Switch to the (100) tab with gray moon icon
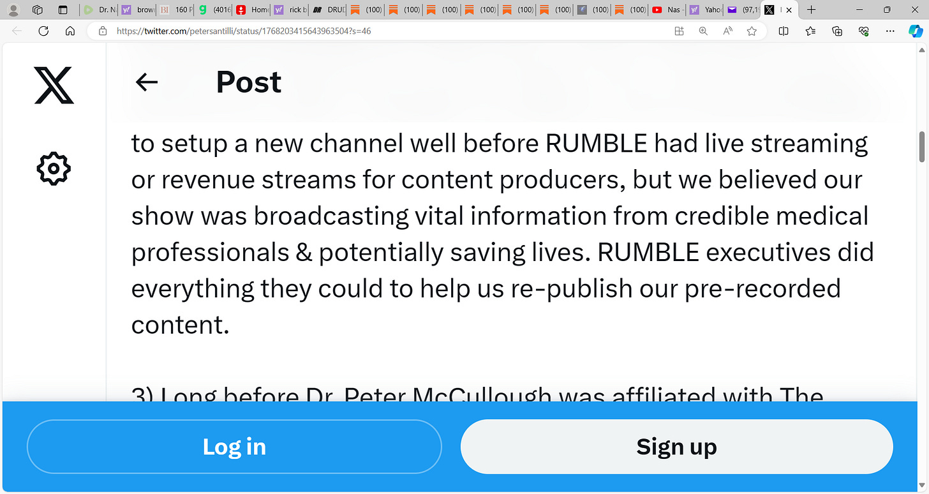 pyautogui.click(x=591, y=10)
